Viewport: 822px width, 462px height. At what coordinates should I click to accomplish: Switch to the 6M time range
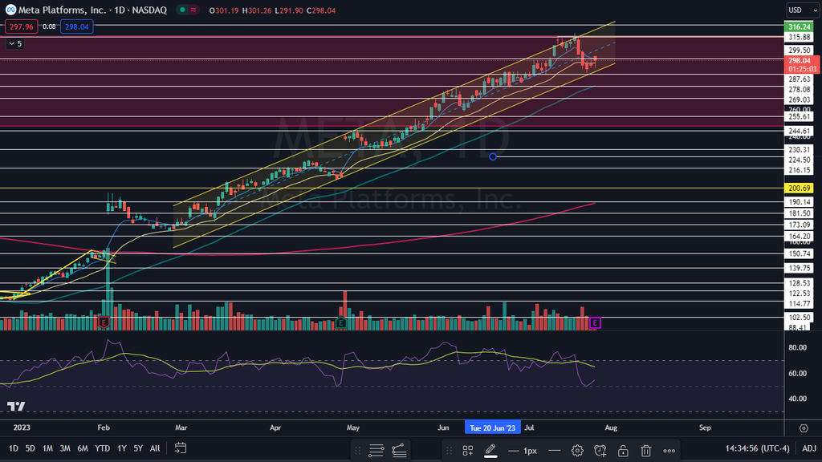click(82, 448)
